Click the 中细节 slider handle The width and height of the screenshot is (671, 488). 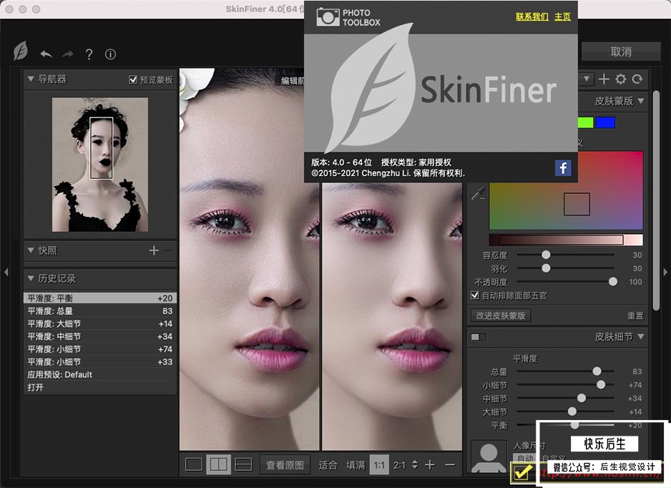click(582, 398)
